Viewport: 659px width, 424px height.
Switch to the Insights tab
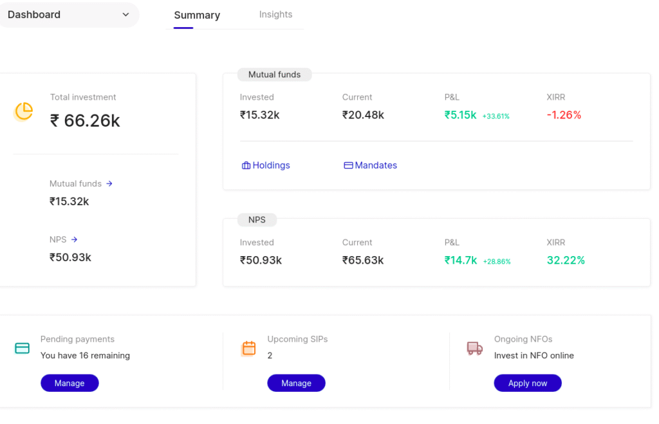(x=275, y=14)
